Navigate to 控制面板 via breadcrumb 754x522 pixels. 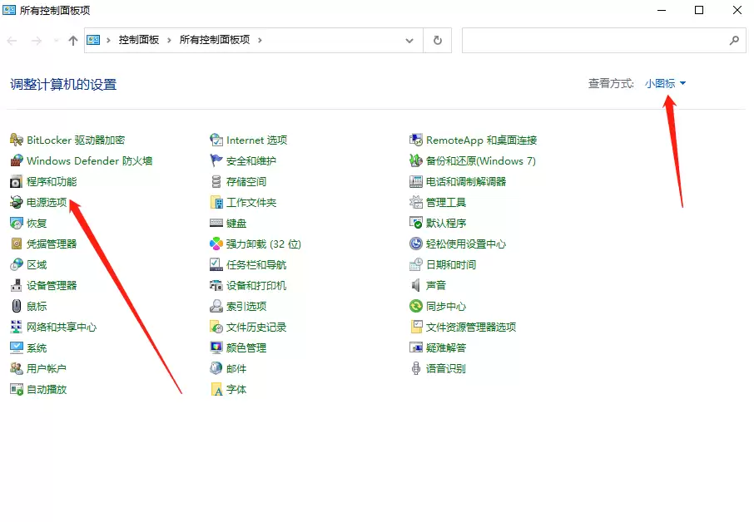click(x=136, y=40)
